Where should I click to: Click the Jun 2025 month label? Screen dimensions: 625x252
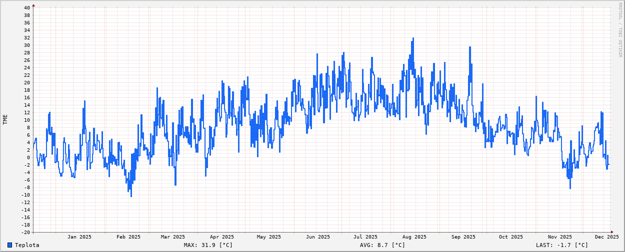pyautogui.click(x=318, y=237)
